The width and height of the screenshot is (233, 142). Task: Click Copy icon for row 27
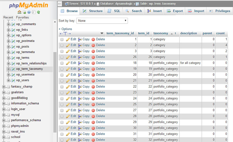80,110
